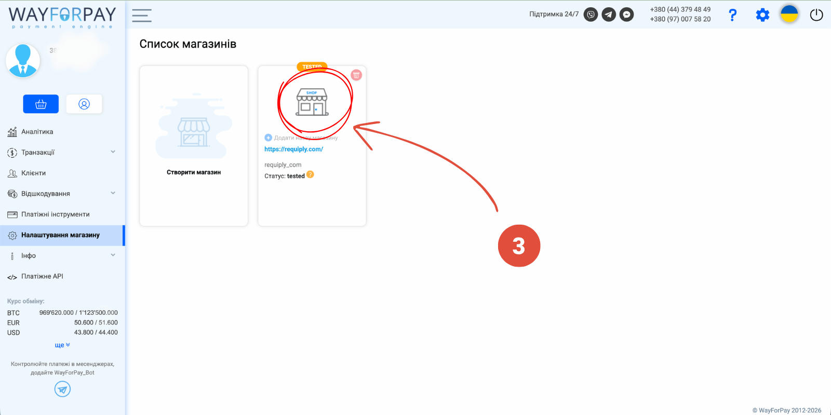Show more exchange rates with ще
This screenshot has height=415, width=831.
[x=62, y=345]
